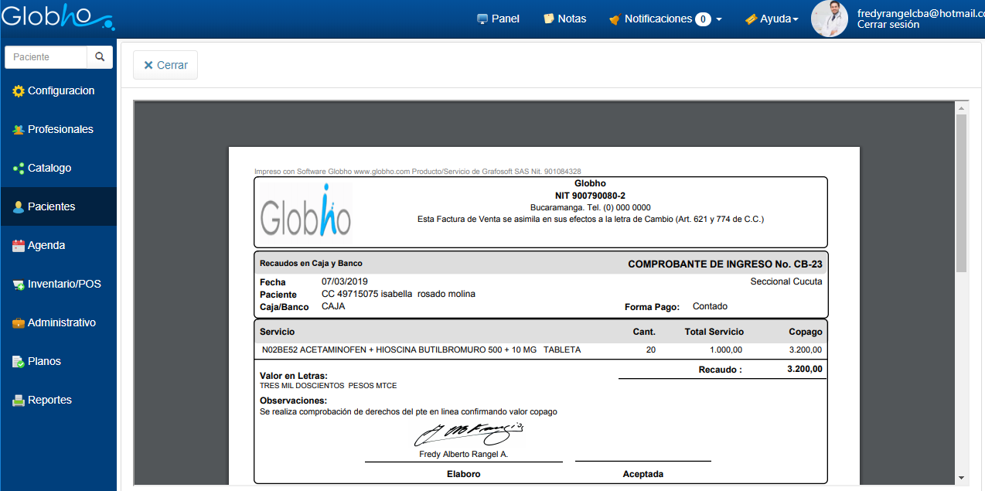
Task: Click the Inventario/POS icon
Action: tap(19, 285)
